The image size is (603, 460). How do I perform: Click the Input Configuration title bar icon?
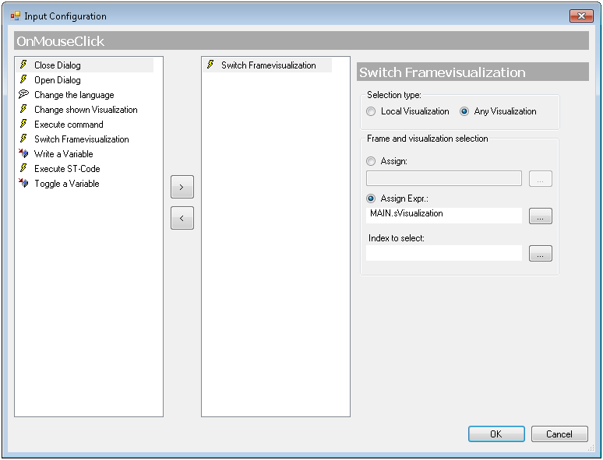coord(16,16)
